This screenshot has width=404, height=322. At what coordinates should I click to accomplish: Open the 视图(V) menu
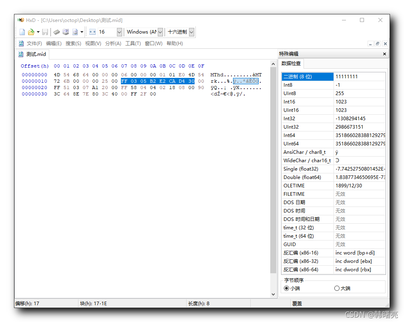pos(93,44)
